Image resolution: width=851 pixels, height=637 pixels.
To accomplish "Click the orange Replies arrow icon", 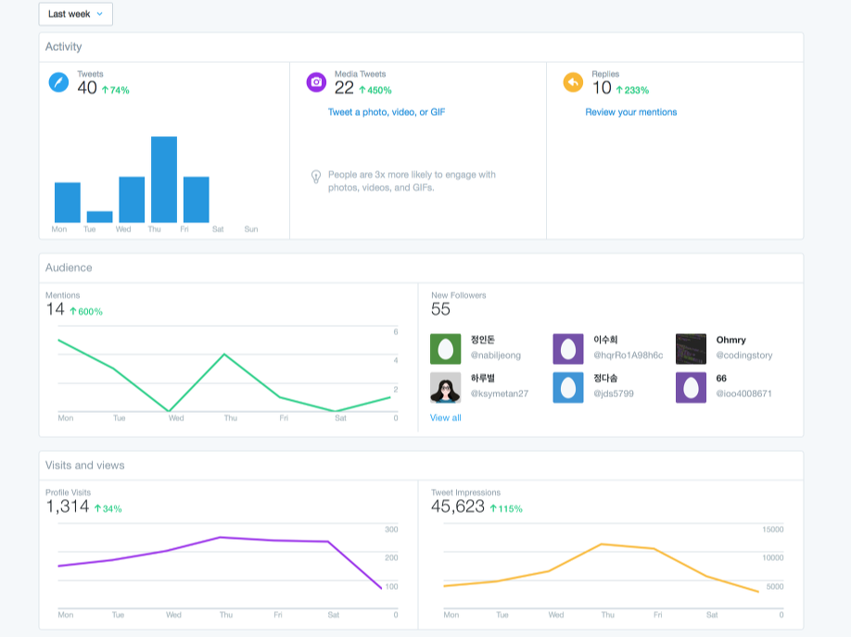I will coord(573,82).
